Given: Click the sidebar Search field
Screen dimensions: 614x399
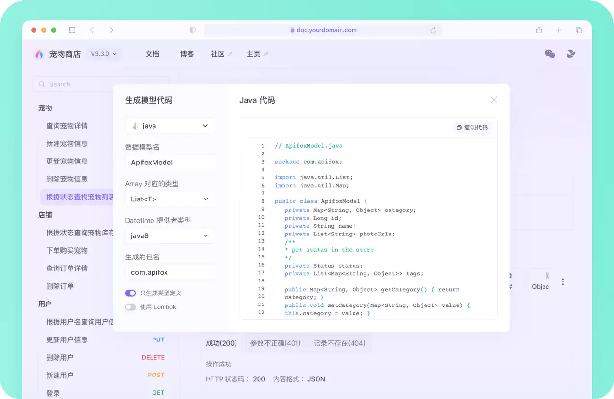Looking at the screenshot, I should (101, 84).
